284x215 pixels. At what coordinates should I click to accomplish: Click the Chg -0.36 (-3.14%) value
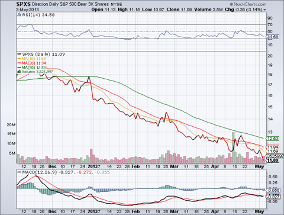[x=244, y=9]
